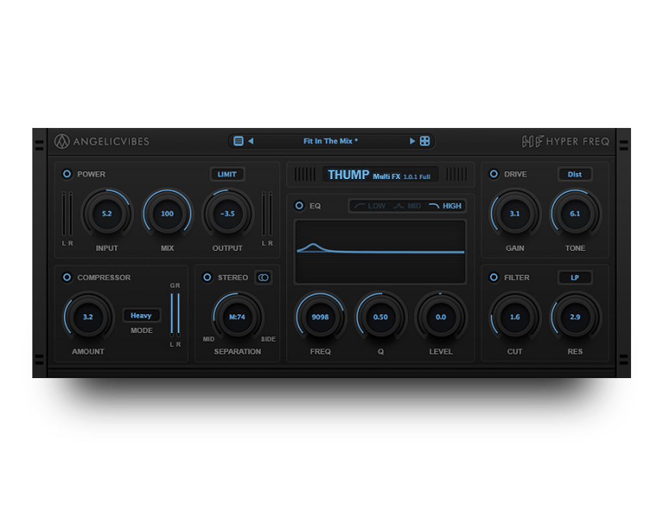Toggle the EQ section on/off

coord(299,206)
